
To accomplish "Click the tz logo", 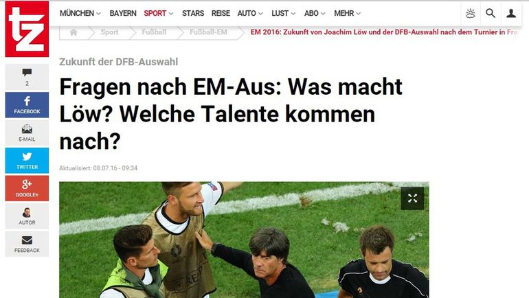I will pos(27,29).
